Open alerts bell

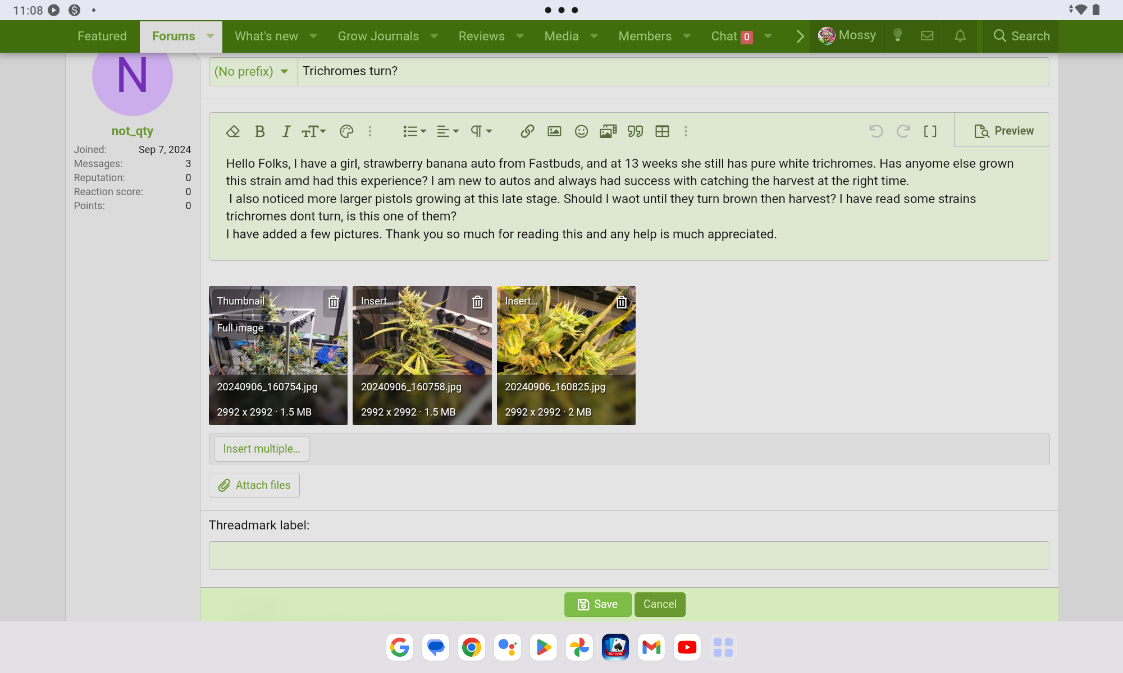(960, 36)
